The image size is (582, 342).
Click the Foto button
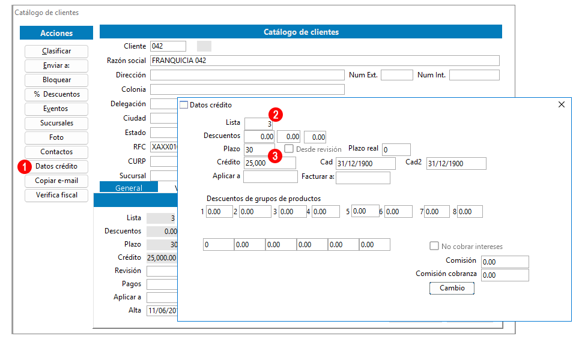[56, 137]
